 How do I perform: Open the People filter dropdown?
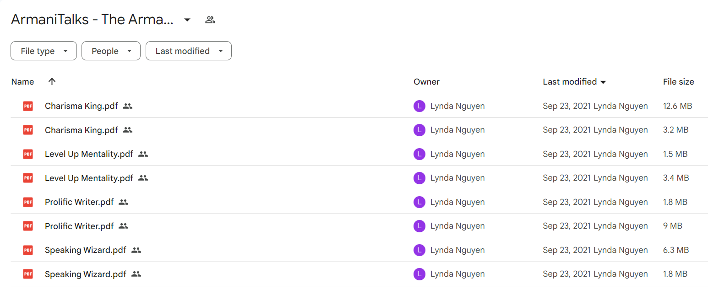(x=110, y=51)
